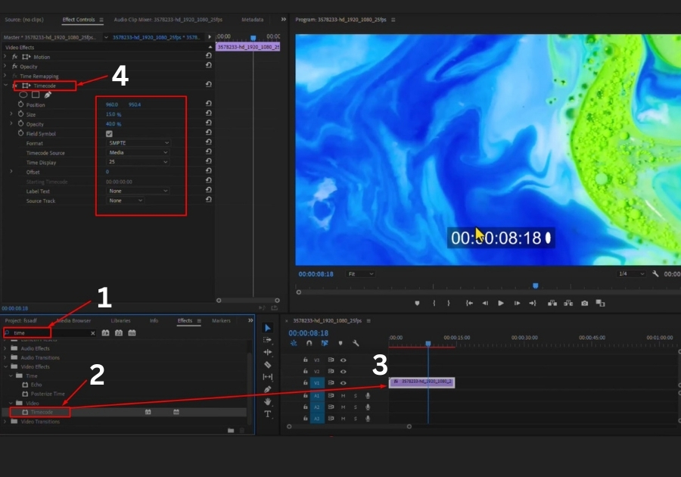Open Timecode Source Media dropdown
This screenshot has width=681, height=477.
tap(138, 152)
